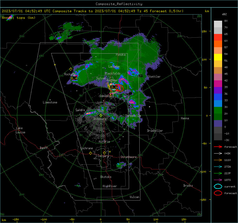Click the Banff city label
The width and height of the screenshot is (238, 223).
44,148
